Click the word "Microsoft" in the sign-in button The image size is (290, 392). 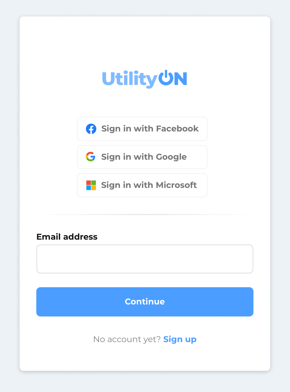pos(176,185)
